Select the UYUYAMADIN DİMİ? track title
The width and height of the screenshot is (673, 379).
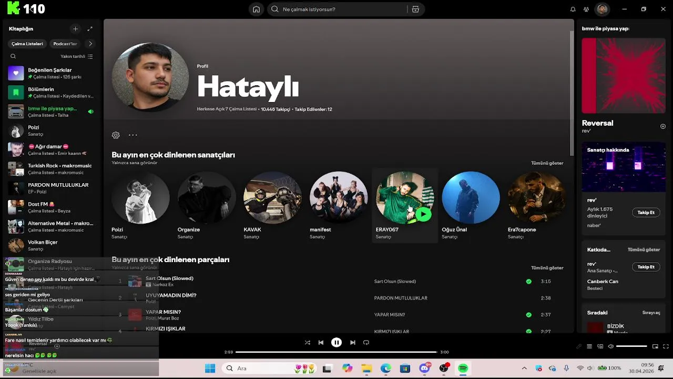click(x=171, y=295)
